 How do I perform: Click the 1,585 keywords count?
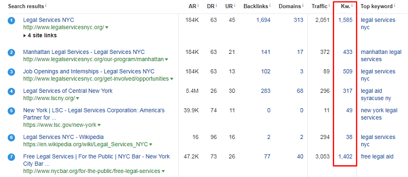[345, 20]
